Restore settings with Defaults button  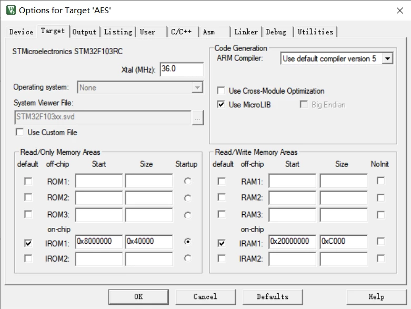(273, 297)
